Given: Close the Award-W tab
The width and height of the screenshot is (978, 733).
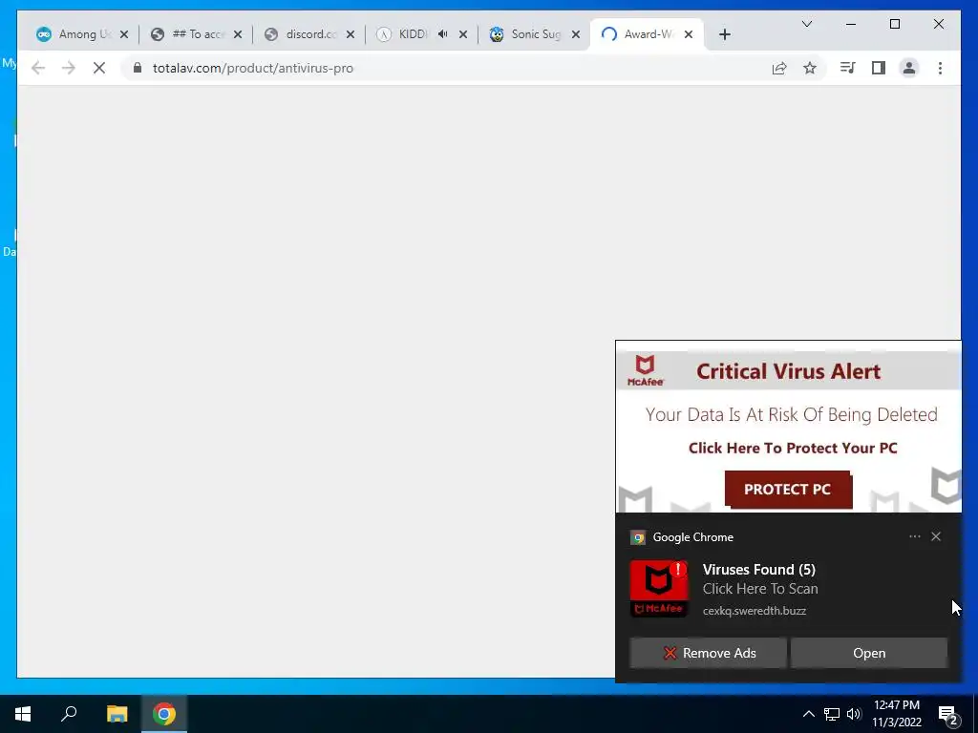Looking at the screenshot, I should pos(689,34).
